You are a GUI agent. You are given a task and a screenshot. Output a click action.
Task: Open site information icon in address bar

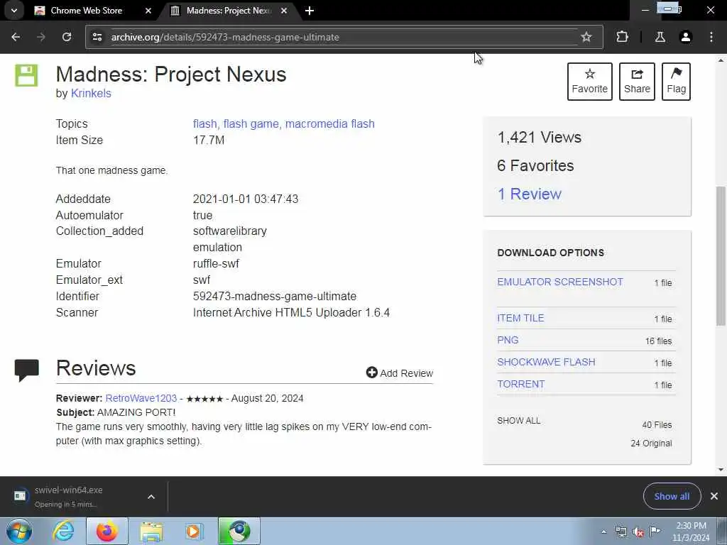tap(97, 37)
